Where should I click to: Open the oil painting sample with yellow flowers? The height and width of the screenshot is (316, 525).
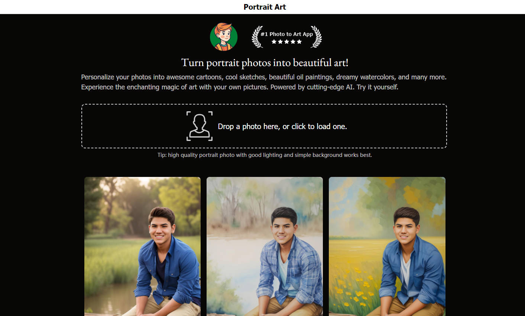pyautogui.click(x=387, y=246)
